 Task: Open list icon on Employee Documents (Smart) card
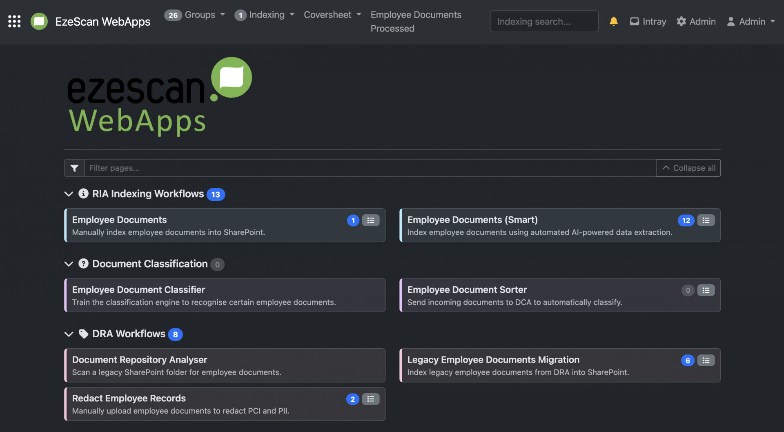pyautogui.click(x=706, y=220)
